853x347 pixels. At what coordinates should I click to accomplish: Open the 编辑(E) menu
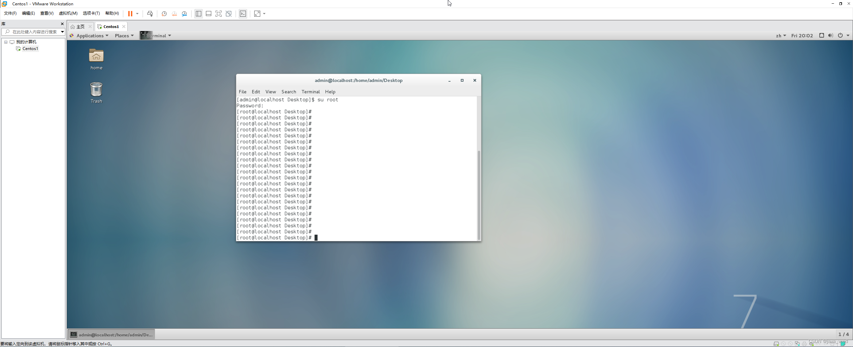28,13
